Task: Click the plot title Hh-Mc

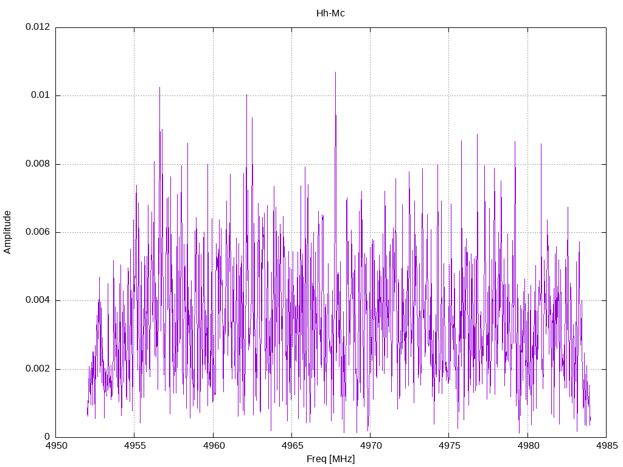Action: point(330,13)
